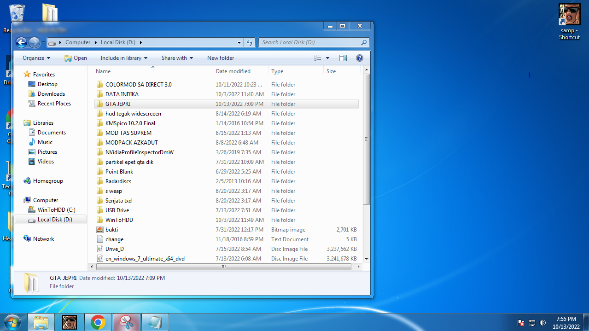Viewport: 589px width, 331px height.
Task: Click the Forward navigation arrow
Action: click(34, 42)
